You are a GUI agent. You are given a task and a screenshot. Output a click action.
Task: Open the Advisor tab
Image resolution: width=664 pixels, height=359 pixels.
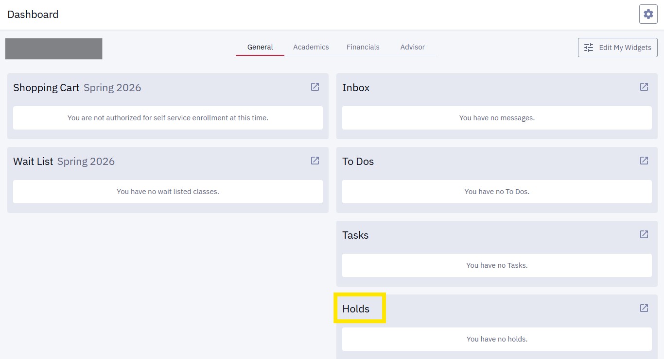413,47
